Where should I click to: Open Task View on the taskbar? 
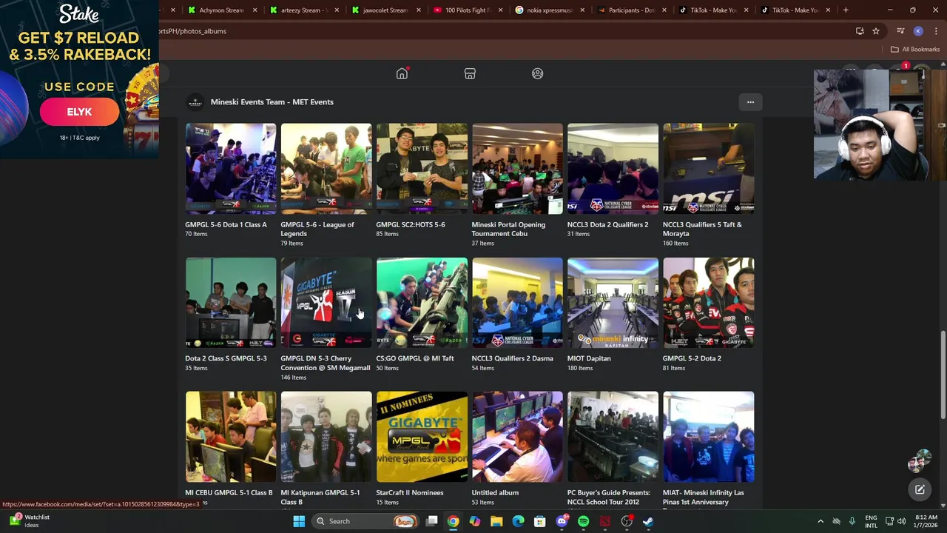point(432,521)
